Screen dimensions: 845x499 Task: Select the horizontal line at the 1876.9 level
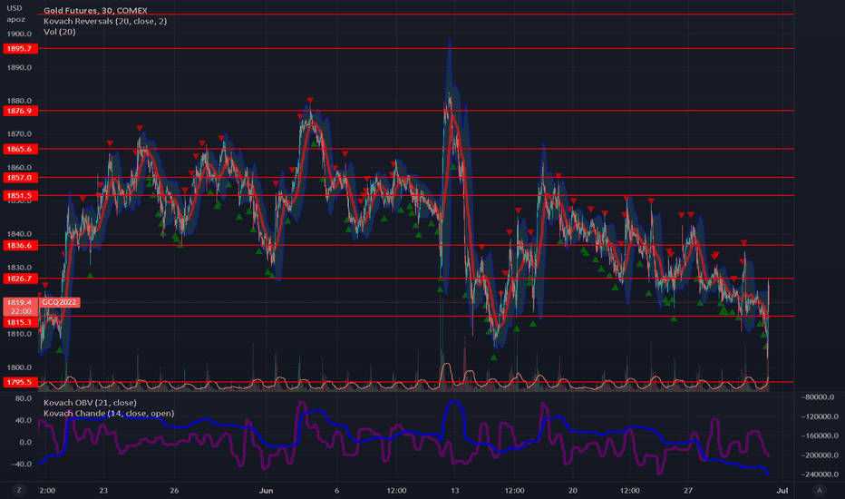(415, 111)
